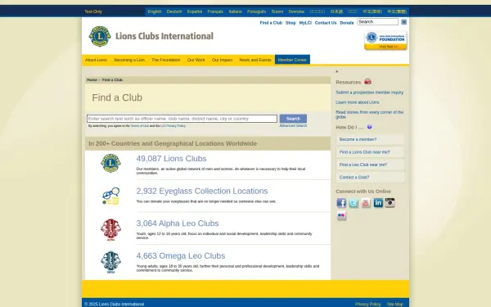The image size is (491, 307).
Task: Click the blue Search button
Action: tap(293, 119)
